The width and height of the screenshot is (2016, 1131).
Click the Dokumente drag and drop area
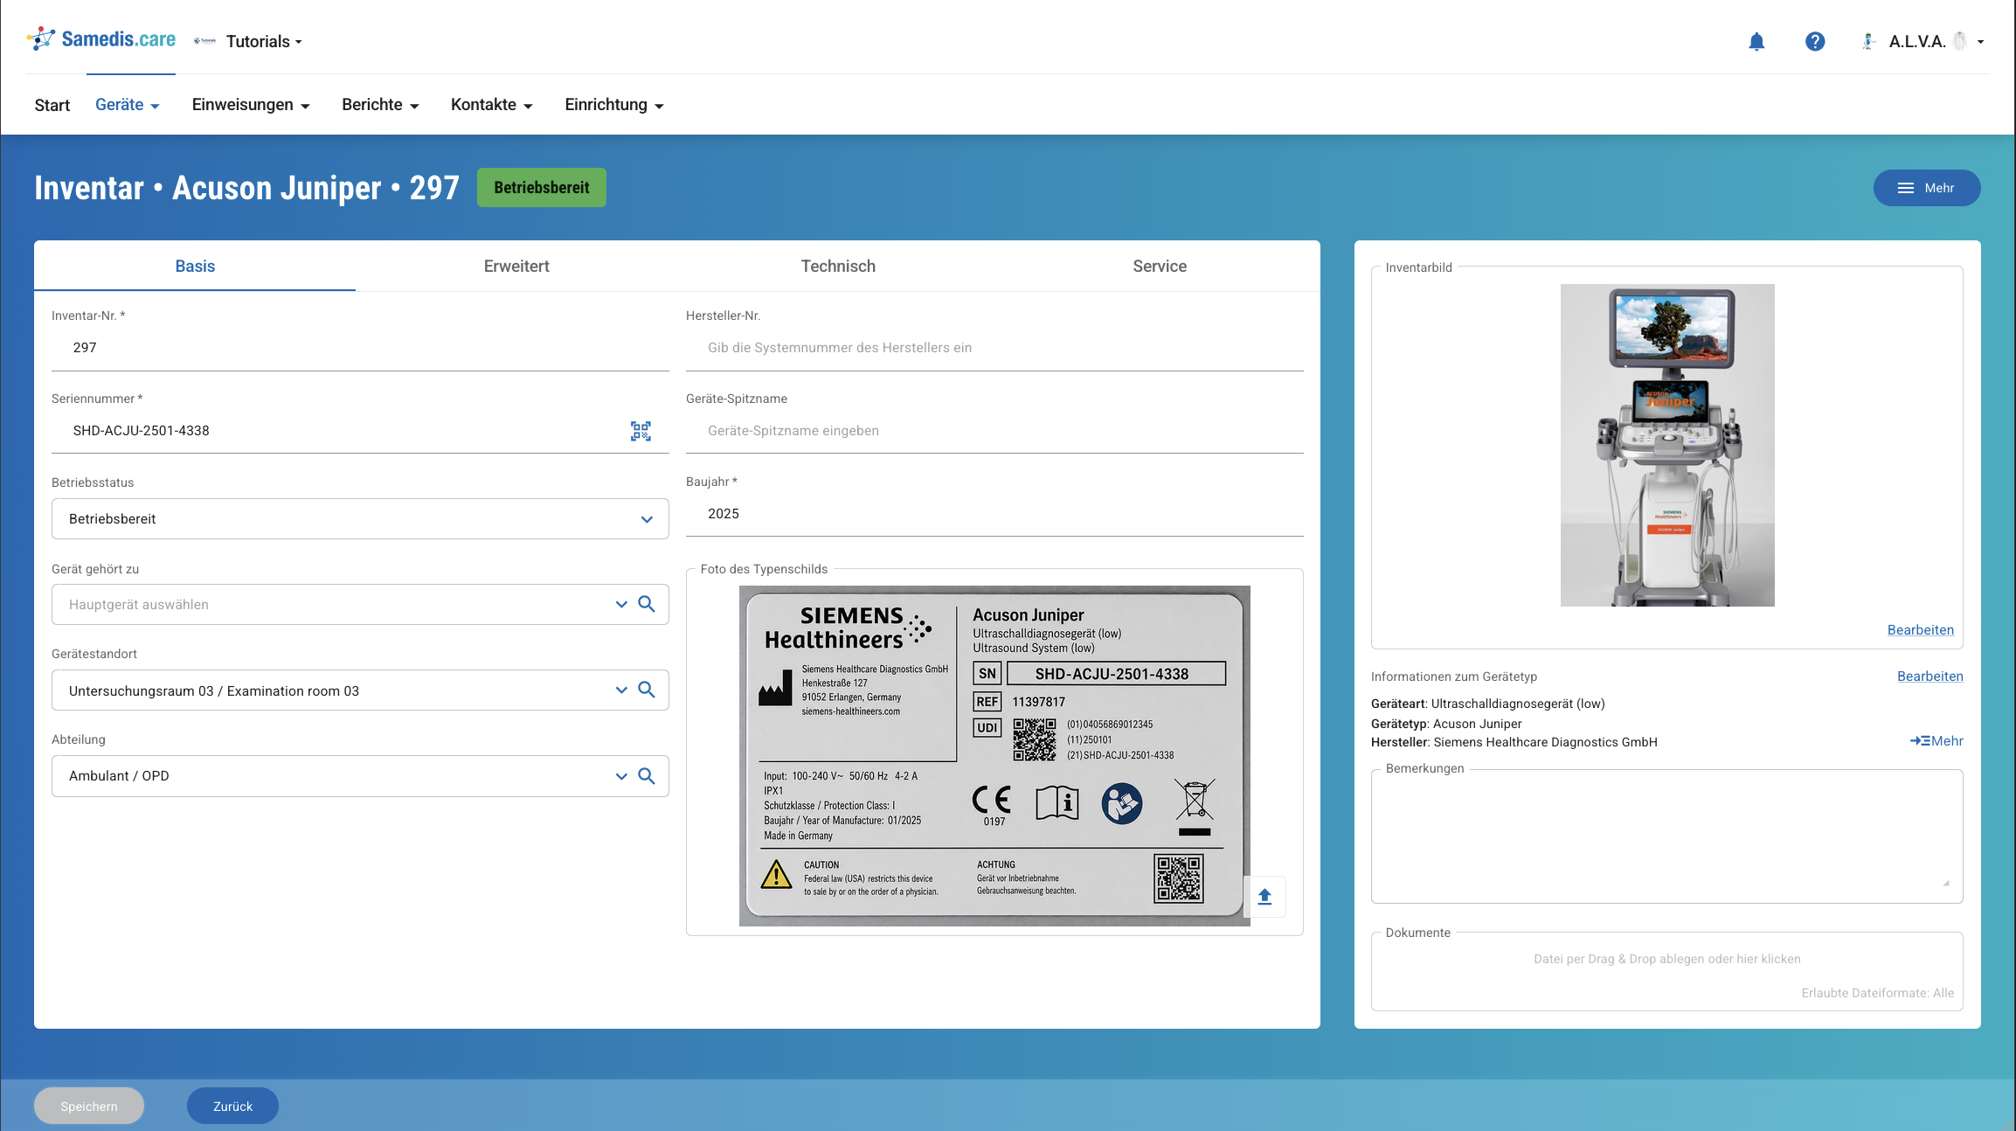[1666, 972]
